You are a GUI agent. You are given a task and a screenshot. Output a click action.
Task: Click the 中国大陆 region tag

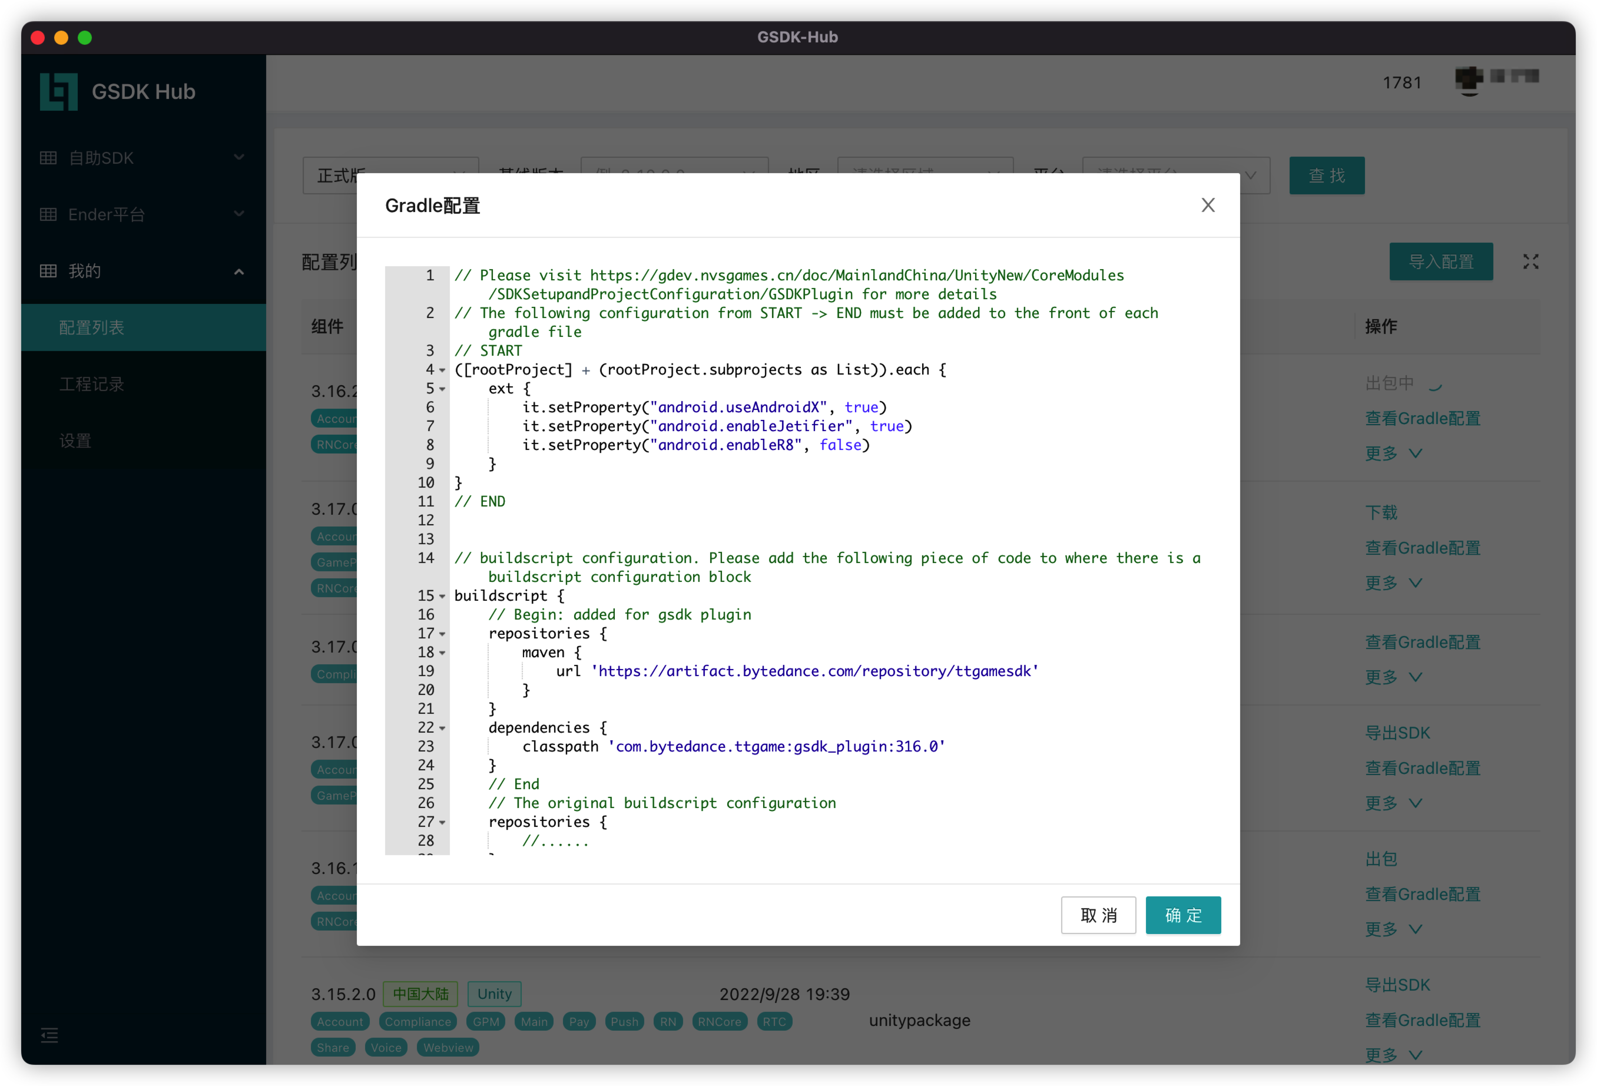[420, 994]
